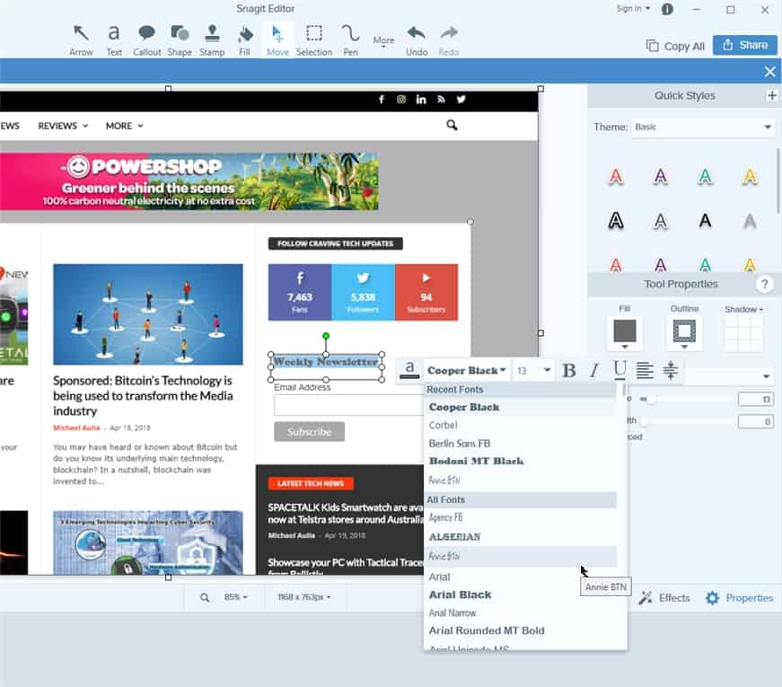Open text horizontal alignment options
This screenshot has width=782, height=687.
(645, 370)
